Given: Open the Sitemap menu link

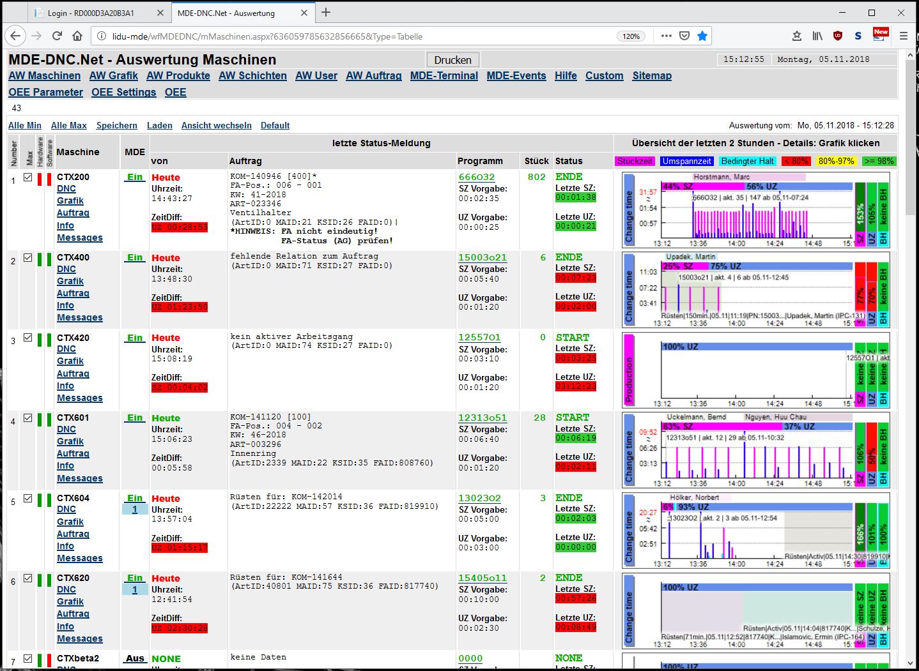Looking at the screenshot, I should (652, 75).
